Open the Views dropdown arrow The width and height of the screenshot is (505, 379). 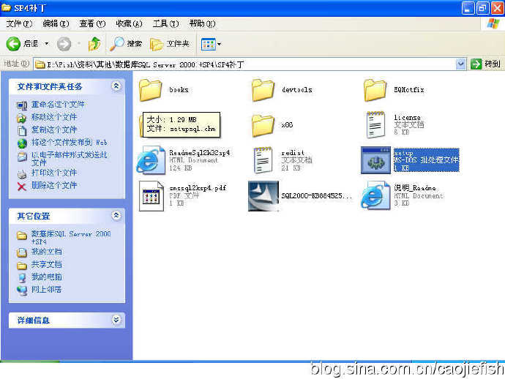click(220, 44)
